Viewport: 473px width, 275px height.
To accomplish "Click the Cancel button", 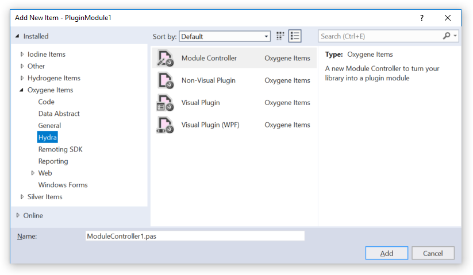I will point(433,253).
